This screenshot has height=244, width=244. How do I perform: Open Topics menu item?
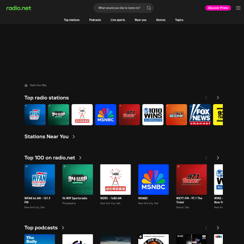coord(179,20)
